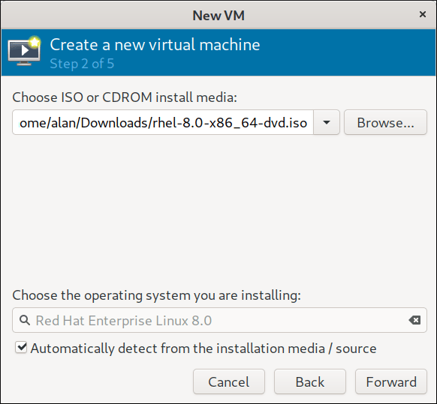Close the New VM window

point(423,14)
